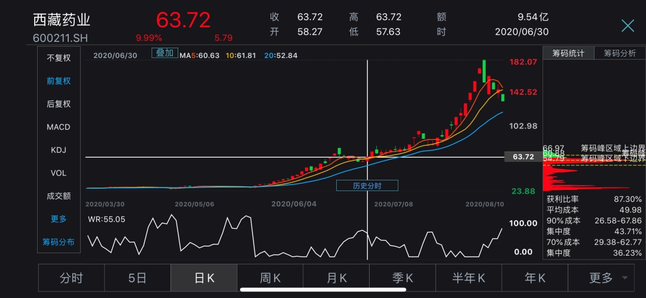This screenshot has height=298, width=646.
Task: Select the 季K chart tab
Action: click(x=403, y=278)
